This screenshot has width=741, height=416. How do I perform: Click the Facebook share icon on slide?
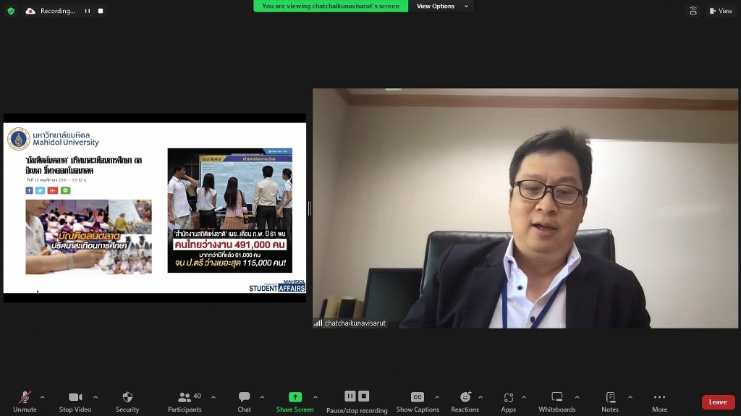pyautogui.click(x=29, y=190)
